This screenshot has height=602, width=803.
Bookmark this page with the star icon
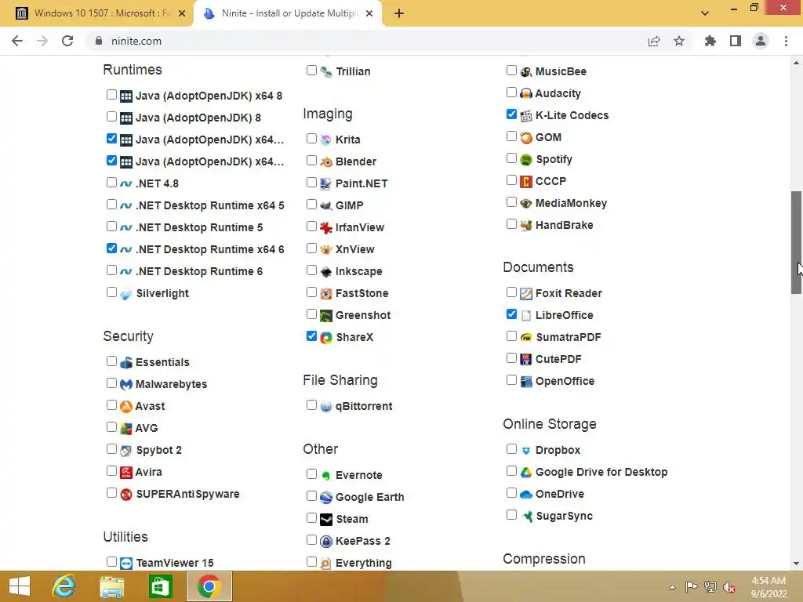coord(679,41)
